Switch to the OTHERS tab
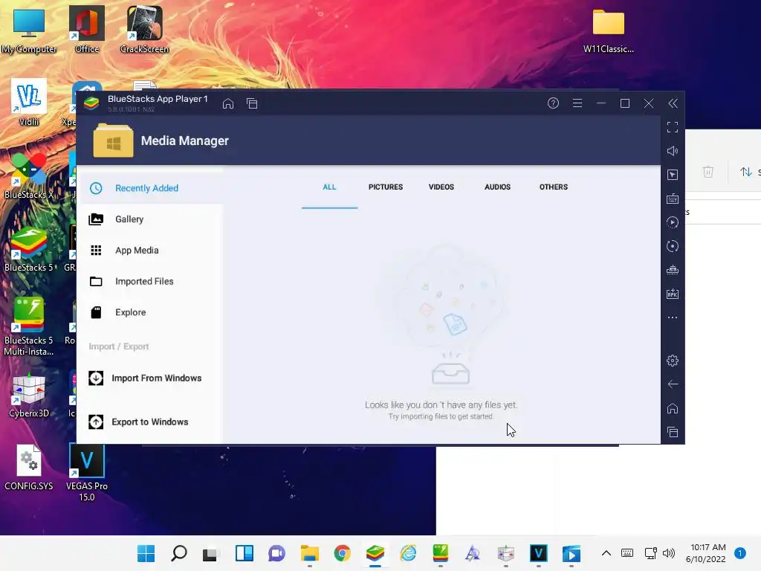 [553, 187]
